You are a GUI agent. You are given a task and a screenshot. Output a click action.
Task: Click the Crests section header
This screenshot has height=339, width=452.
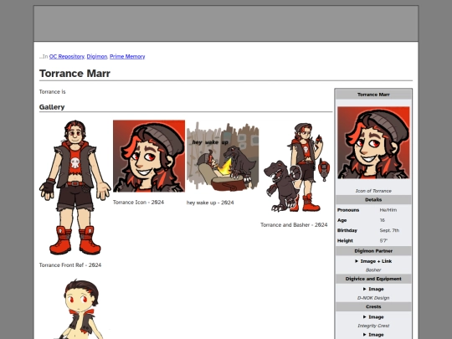[x=373, y=307]
